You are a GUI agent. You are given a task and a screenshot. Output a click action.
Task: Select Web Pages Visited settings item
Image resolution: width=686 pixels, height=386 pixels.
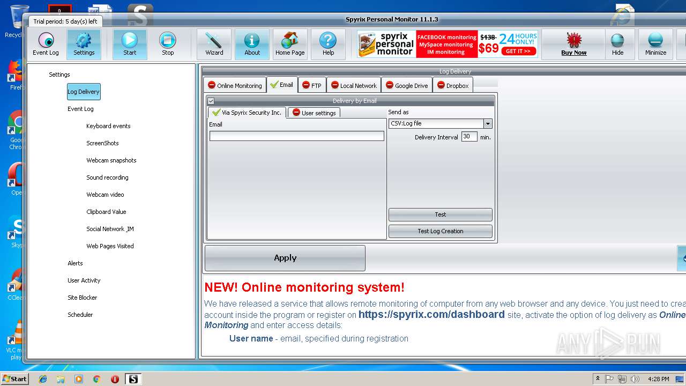click(110, 246)
